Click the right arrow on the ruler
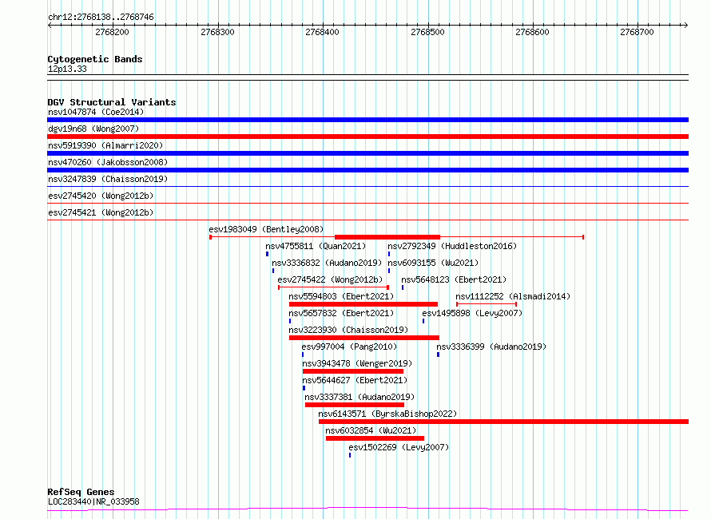711x519 pixels. point(685,26)
